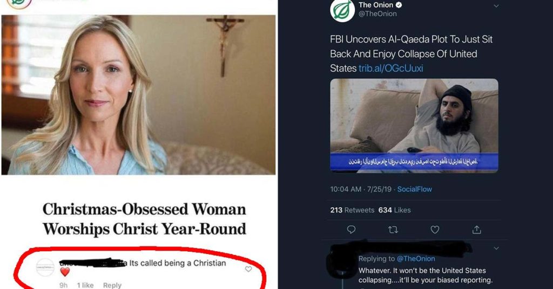View the 213 Retweets list
Screen dimensions: 553x289
point(352,210)
